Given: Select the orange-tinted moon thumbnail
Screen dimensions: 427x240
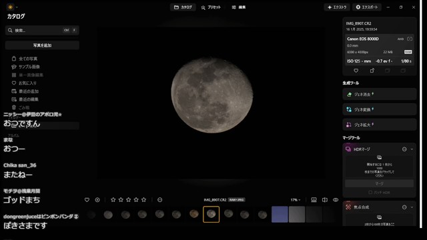Looking at the screenshot, I should (194, 214).
